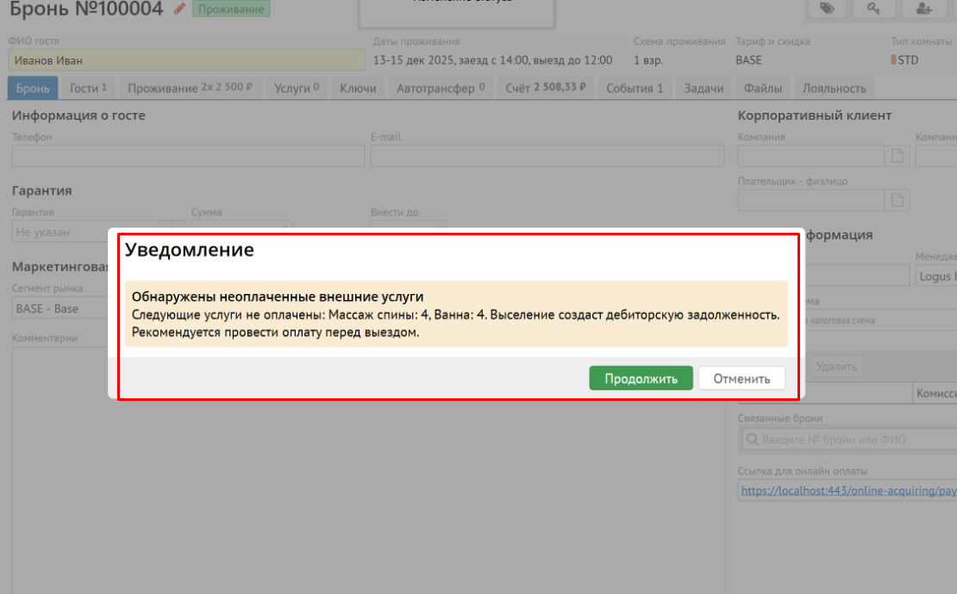Click the Связанные брони search field
Image resolution: width=957 pixels, height=594 pixels.
point(848,440)
